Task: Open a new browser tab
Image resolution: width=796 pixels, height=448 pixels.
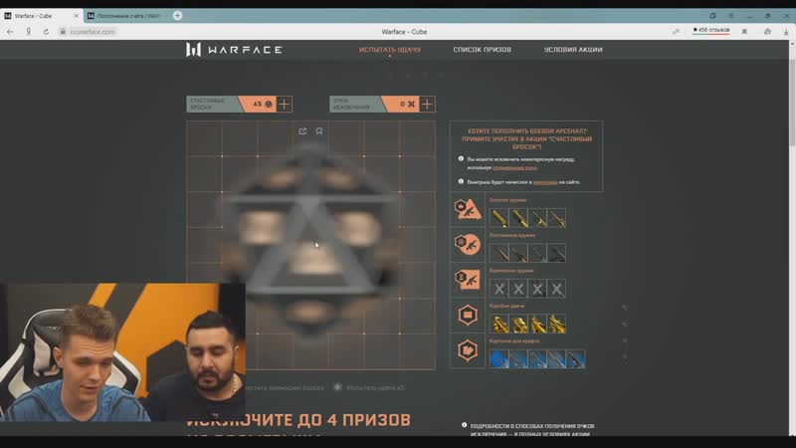Action: coord(177,16)
